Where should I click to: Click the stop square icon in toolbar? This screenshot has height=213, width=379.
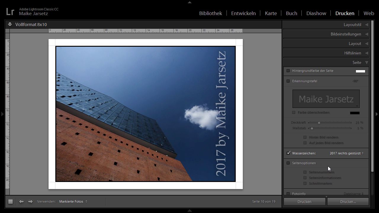point(10,201)
